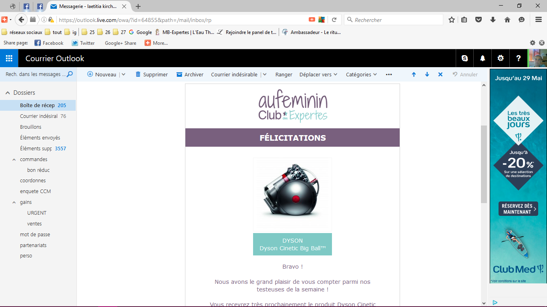547x307 pixels.
Task: Click RÉSERVEZ DÈS MAINTENANT in Club Med ad
Action: point(518,209)
